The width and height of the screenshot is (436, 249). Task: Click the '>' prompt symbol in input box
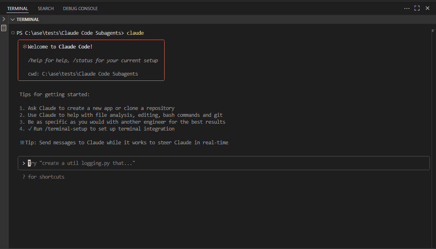click(x=24, y=163)
